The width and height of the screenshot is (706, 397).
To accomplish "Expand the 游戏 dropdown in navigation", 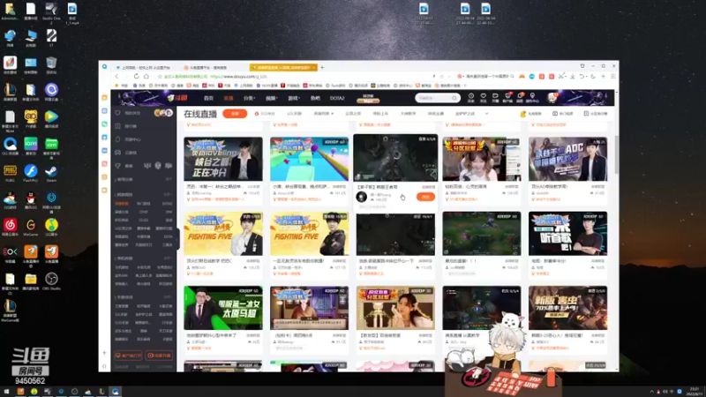I will (x=294, y=98).
